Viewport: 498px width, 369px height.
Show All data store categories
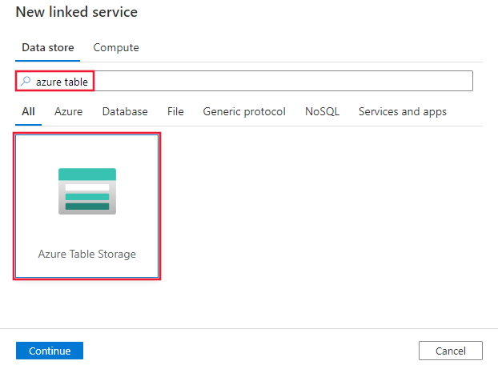point(28,112)
